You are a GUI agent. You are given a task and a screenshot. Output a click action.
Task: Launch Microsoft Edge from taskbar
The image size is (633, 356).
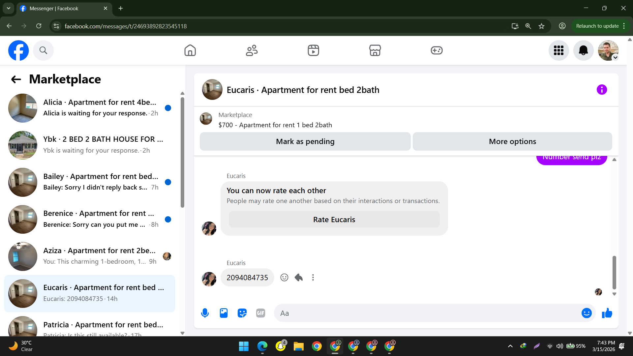tap(262, 346)
